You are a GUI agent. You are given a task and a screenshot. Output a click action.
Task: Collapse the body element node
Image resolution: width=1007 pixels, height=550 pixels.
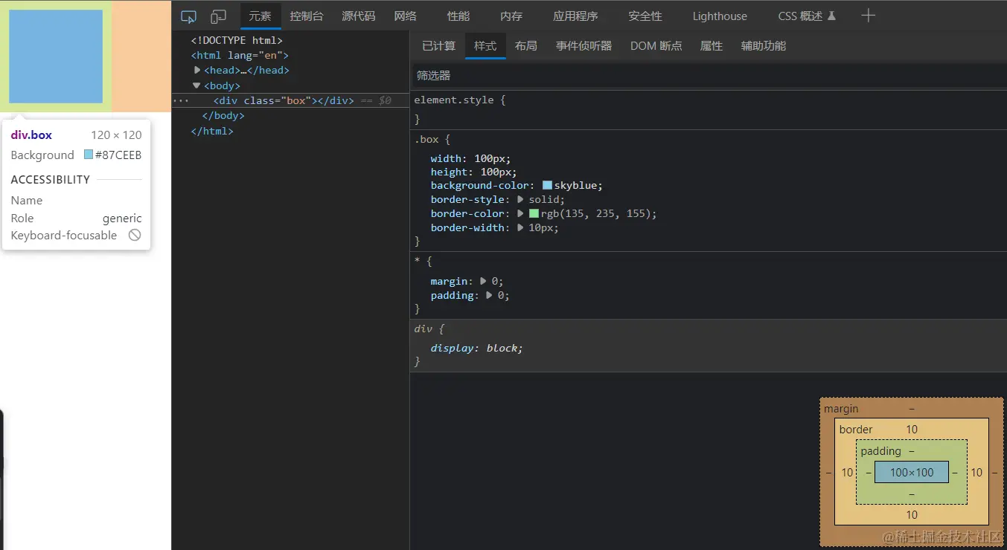click(196, 85)
